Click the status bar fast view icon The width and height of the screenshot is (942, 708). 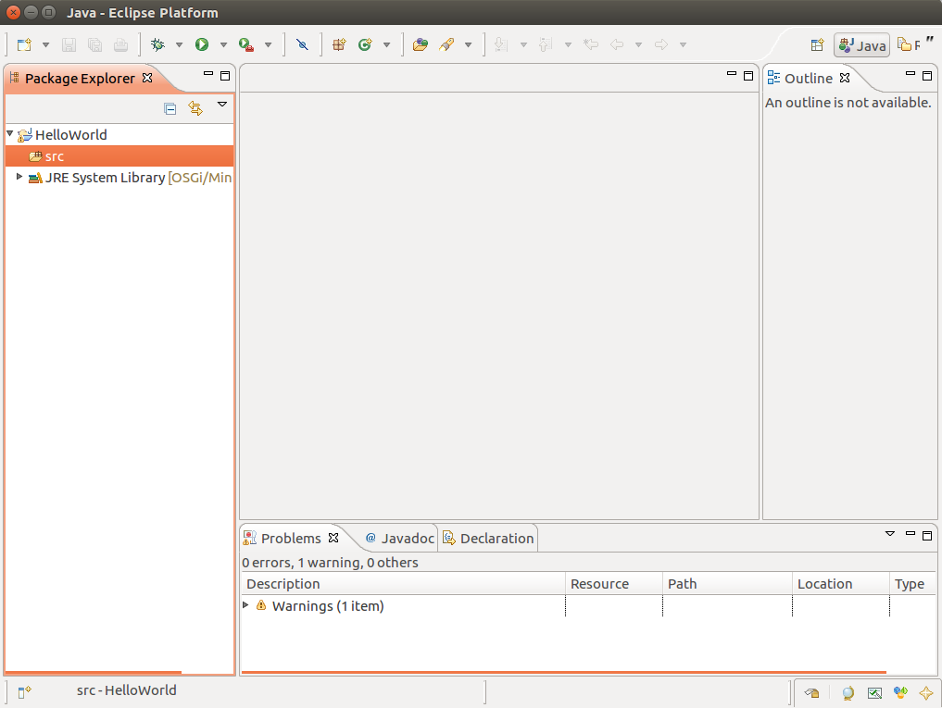point(24,692)
